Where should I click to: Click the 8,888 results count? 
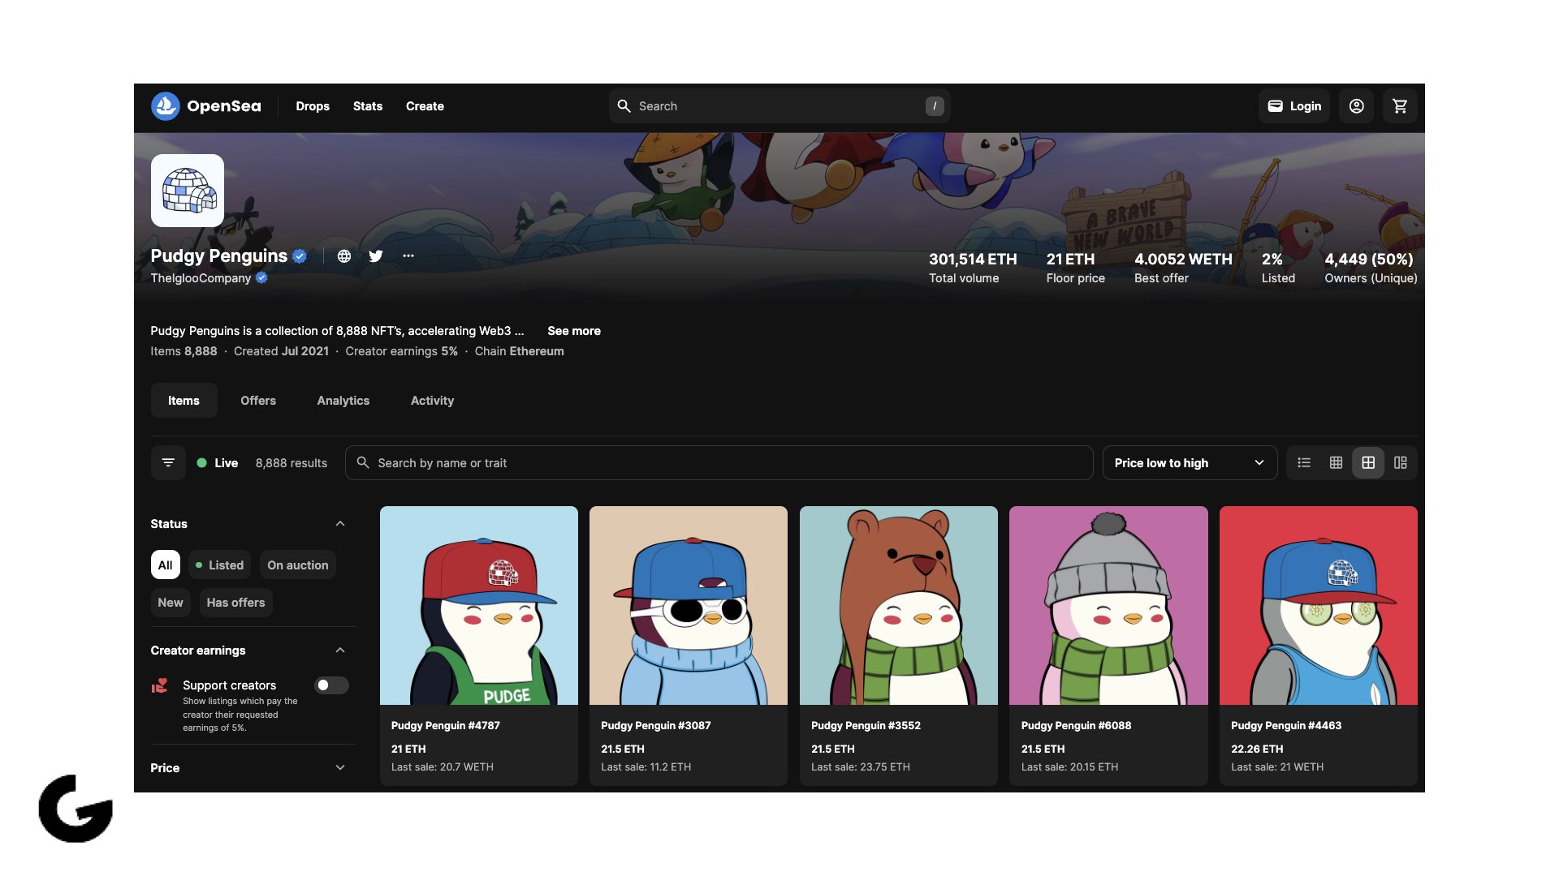pyautogui.click(x=292, y=463)
